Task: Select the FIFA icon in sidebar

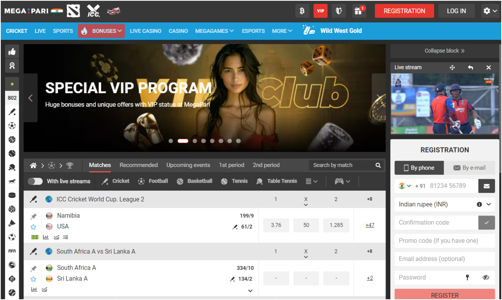Action: [12, 251]
